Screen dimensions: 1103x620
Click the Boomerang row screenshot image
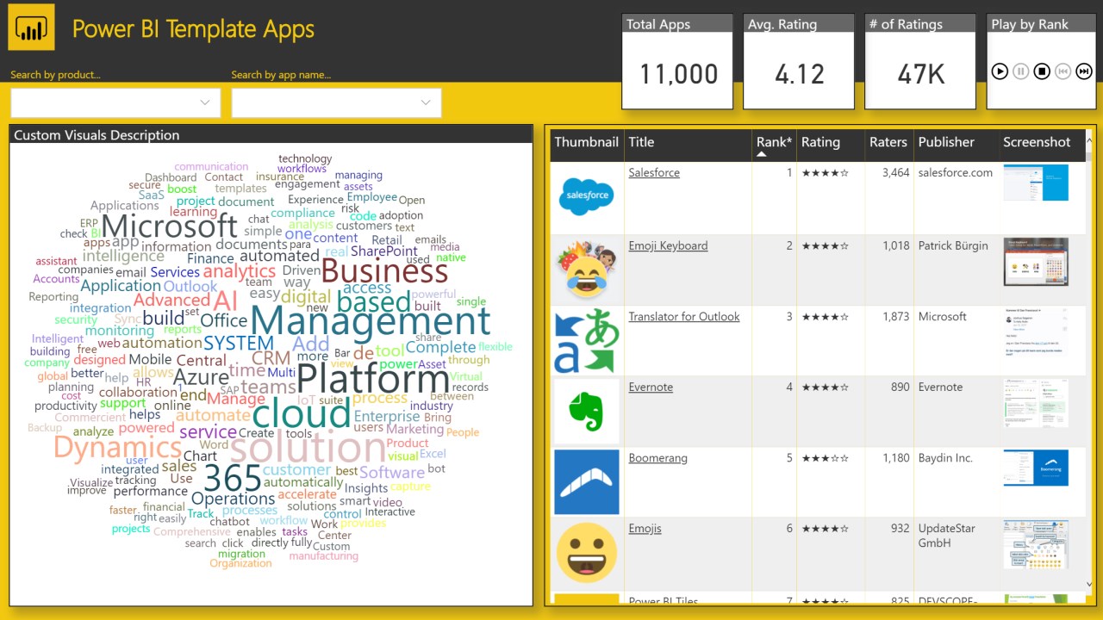[x=1036, y=468]
